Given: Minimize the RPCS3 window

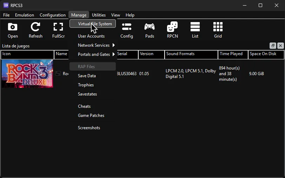Looking at the screenshot, I should (245, 5).
